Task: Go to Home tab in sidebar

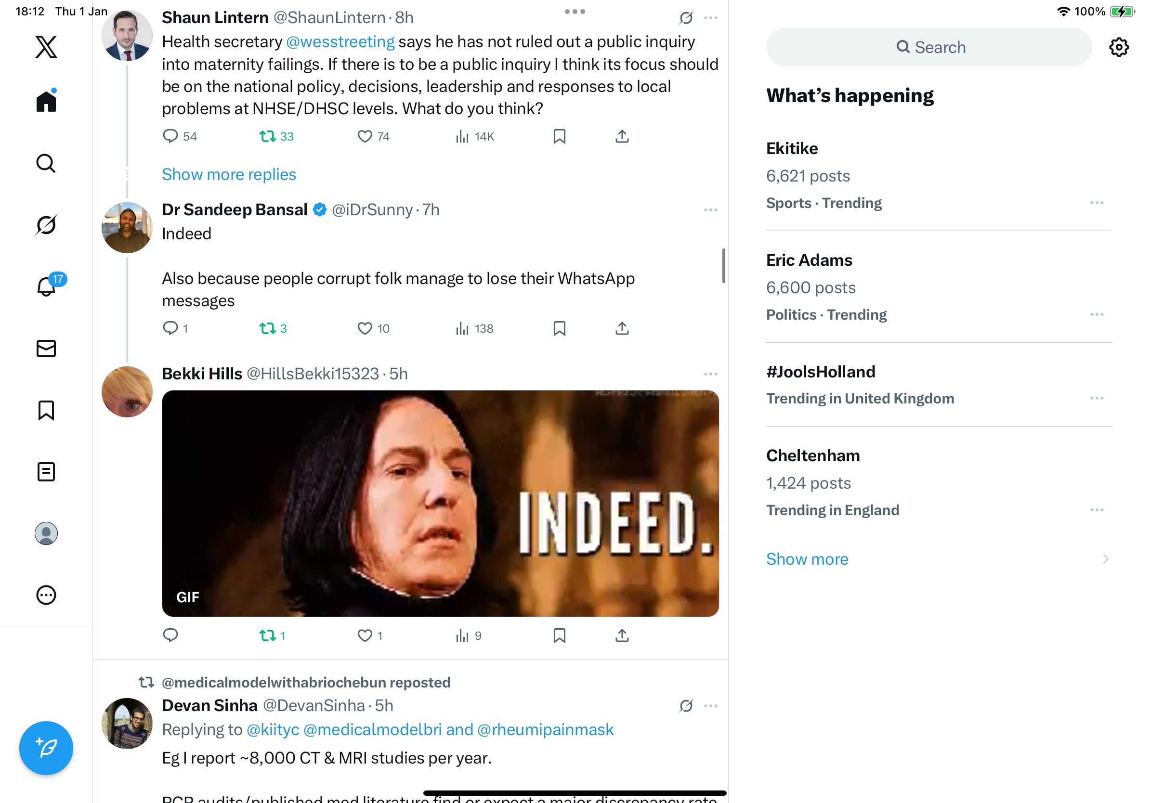Action: 46,102
